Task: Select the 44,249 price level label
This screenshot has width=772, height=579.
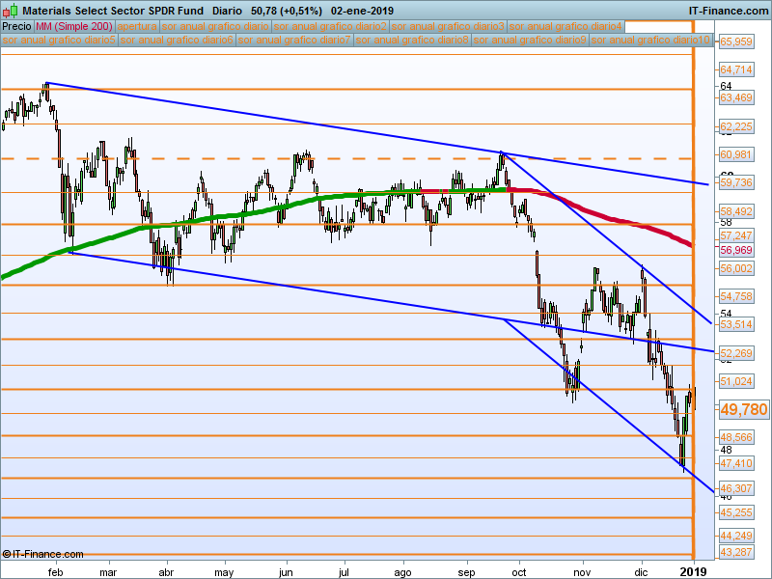Action: [x=736, y=536]
